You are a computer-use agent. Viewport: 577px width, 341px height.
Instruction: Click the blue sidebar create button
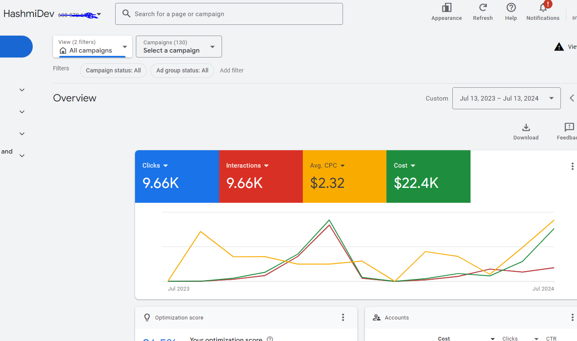click(x=16, y=46)
